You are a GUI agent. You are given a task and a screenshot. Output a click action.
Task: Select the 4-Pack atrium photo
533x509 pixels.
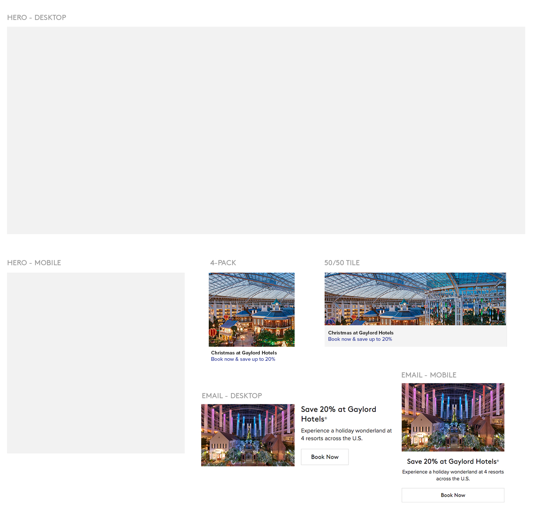coord(252,309)
